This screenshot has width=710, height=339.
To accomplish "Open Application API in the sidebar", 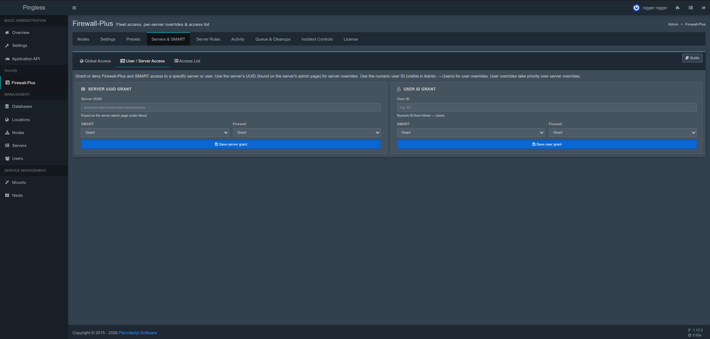I will [34, 59].
